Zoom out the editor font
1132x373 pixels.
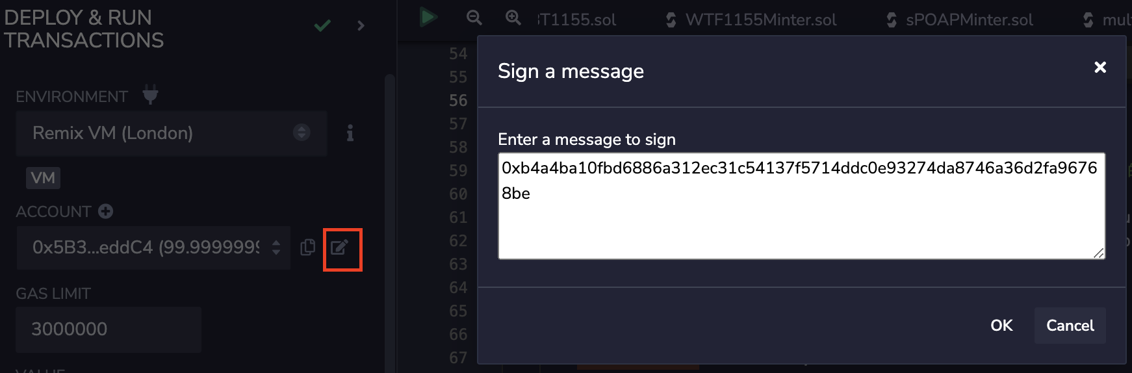pyautogui.click(x=474, y=18)
